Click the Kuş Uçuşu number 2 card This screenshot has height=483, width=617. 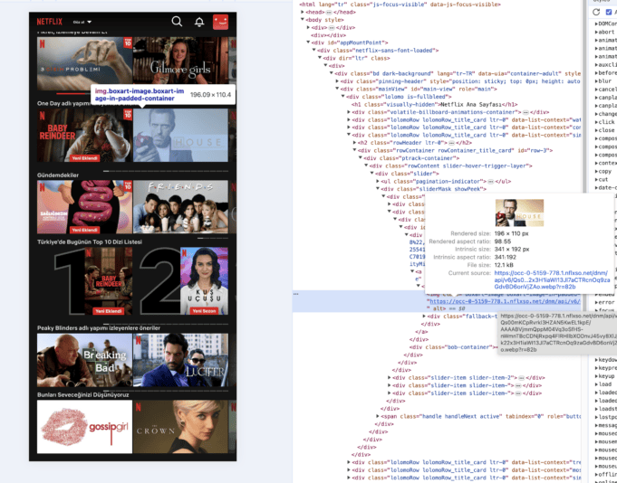pyautogui.click(x=181, y=281)
